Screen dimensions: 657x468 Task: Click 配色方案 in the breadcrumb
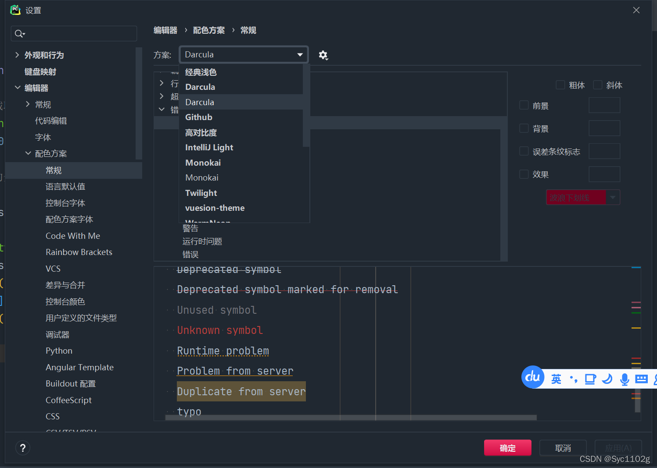[x=209, y=30]
